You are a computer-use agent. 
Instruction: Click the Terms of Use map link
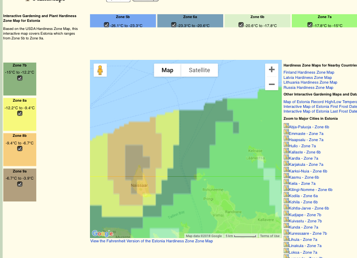click(270, 236)
